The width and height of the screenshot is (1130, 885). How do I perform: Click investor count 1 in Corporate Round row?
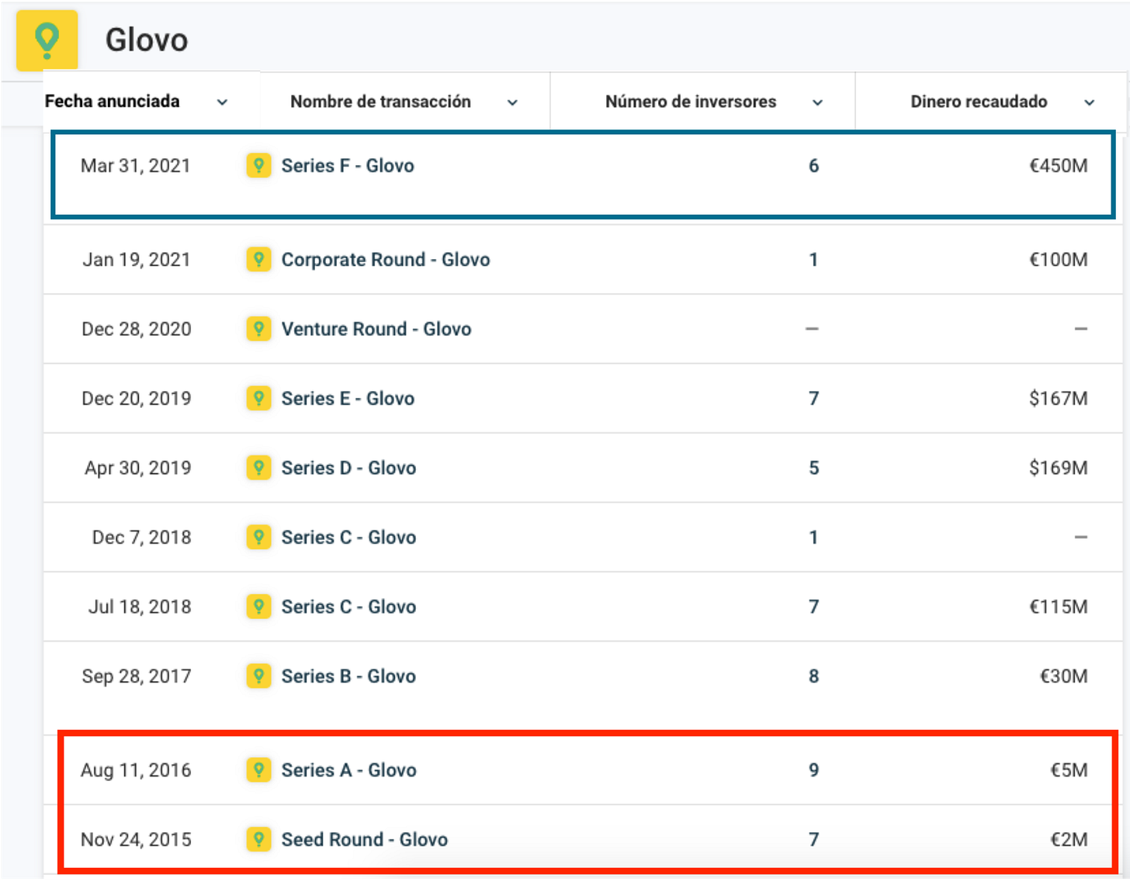(813, 259)
